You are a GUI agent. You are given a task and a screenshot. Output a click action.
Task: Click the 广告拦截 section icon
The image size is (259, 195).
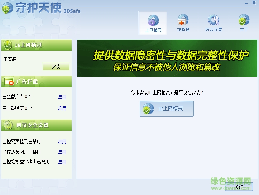[x=8, y=82]
